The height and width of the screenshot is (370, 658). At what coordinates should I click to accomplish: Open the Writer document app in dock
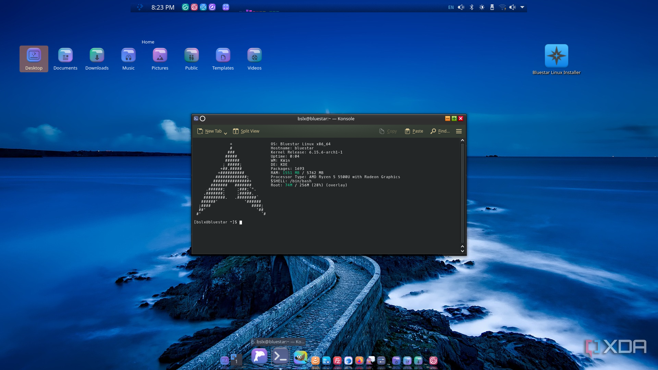[326, 360]
